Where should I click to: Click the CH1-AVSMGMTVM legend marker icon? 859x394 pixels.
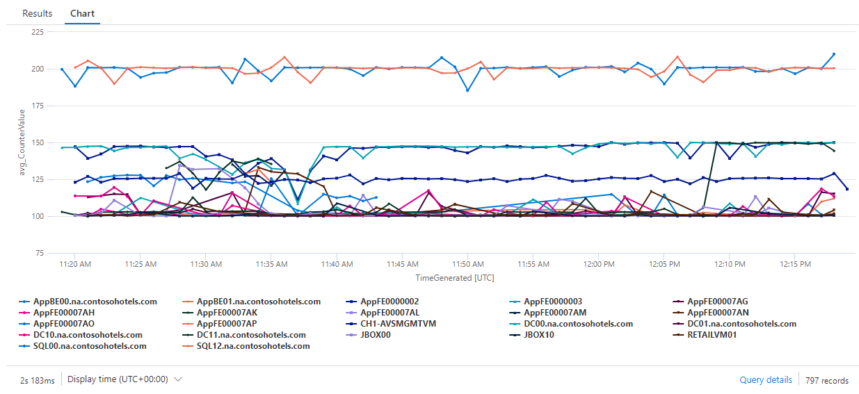click(351, 324)
